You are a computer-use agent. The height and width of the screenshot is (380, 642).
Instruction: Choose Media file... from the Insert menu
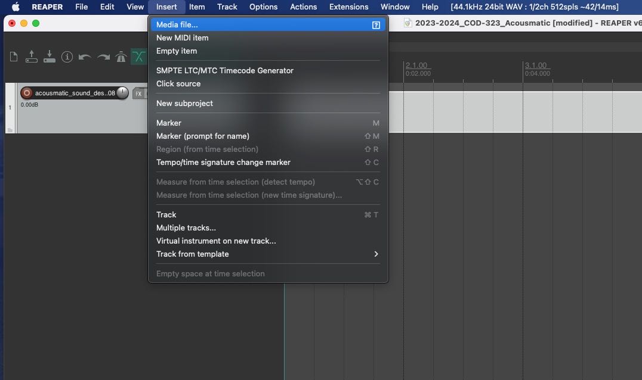tap(177, 24)
